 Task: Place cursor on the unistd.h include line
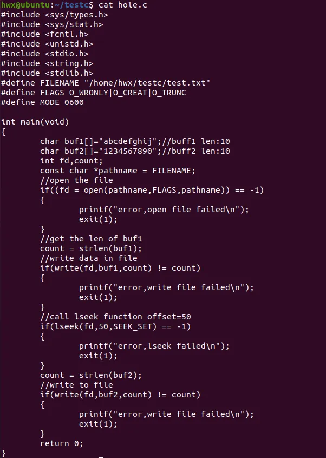(x=47, y=44)
